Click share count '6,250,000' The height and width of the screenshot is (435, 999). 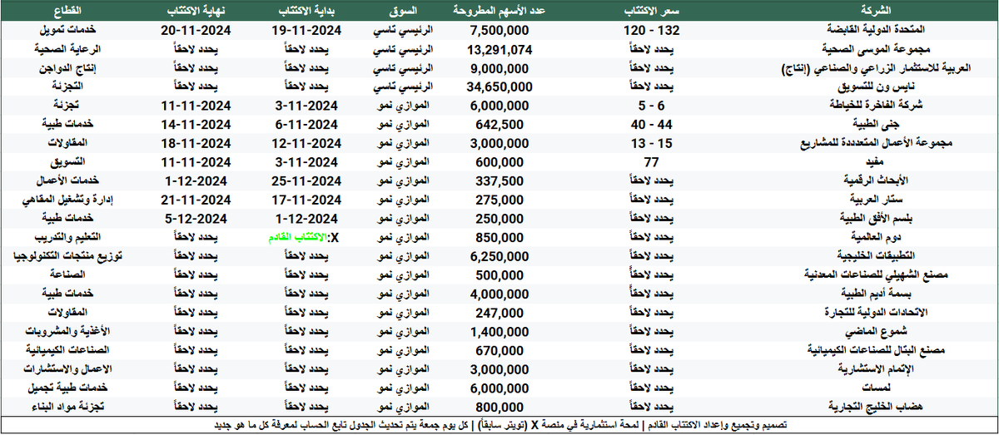[x=500, y=257]
